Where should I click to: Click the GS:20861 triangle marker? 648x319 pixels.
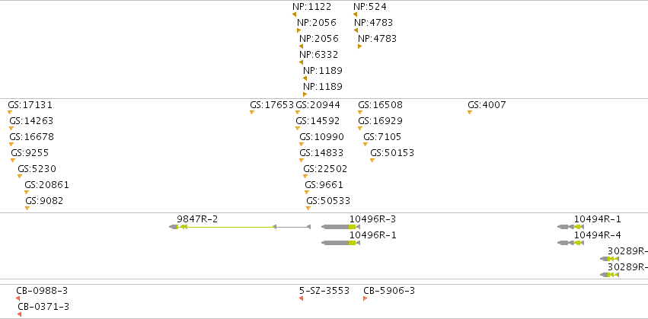point(27,192)
